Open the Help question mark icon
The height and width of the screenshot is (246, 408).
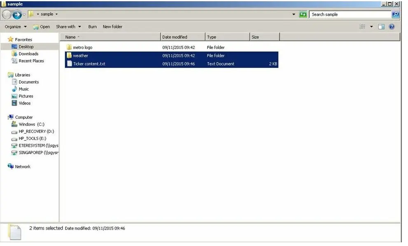(392, 27)
